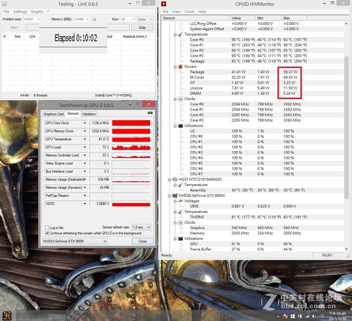Click the Utilizations icon in the sensor tree
Image resolution: width=352 pixels, height=321 pixels.
tap(181, 126)
